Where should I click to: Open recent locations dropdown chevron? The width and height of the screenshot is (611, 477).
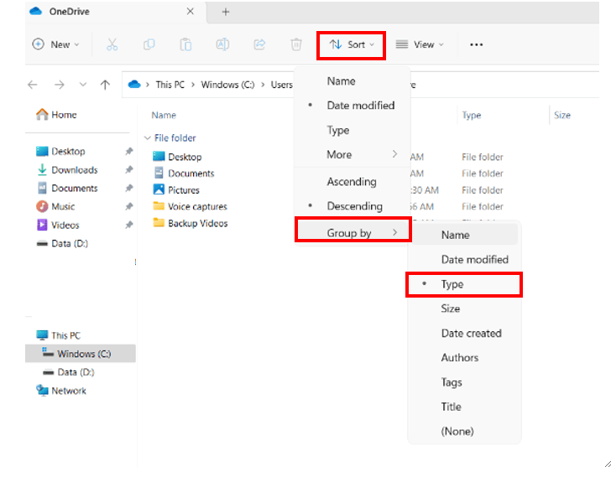(x=82, y=85)
